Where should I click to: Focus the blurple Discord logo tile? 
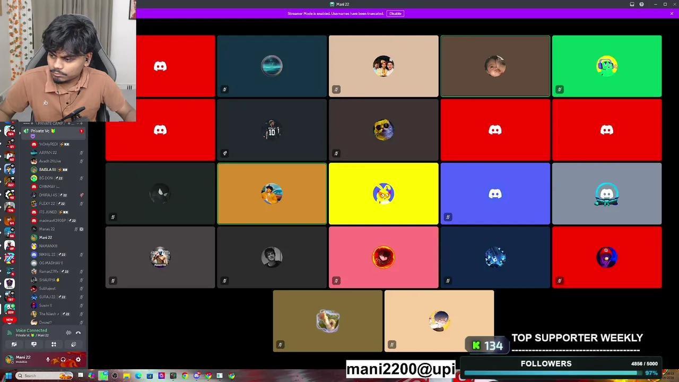pyautogui.click(x=495, y=194)
